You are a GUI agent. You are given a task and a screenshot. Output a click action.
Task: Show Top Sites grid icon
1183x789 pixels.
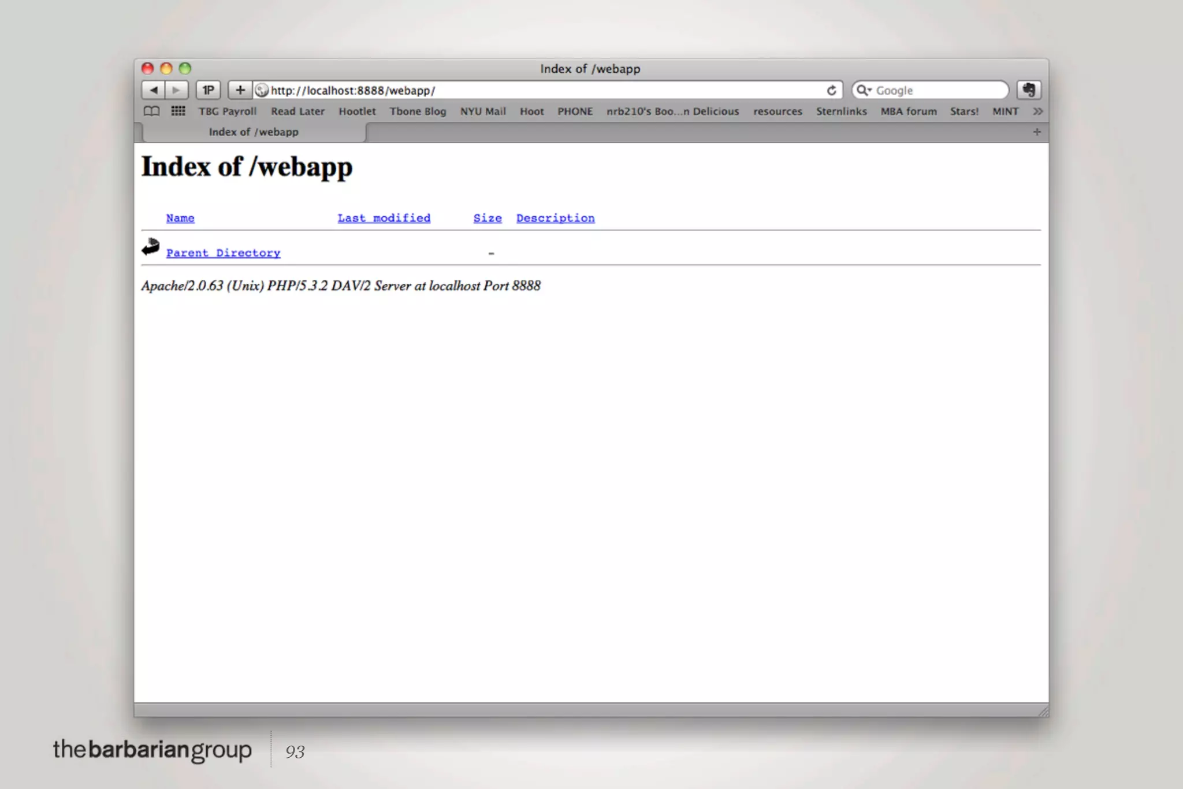click(x=178, y=111)
